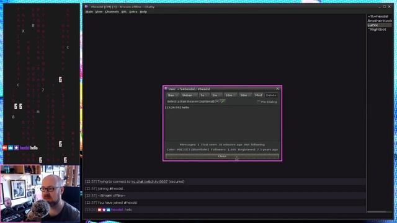397x223 pixels.
Task: Click the 5s timeout button
Action: click(204, 95)
